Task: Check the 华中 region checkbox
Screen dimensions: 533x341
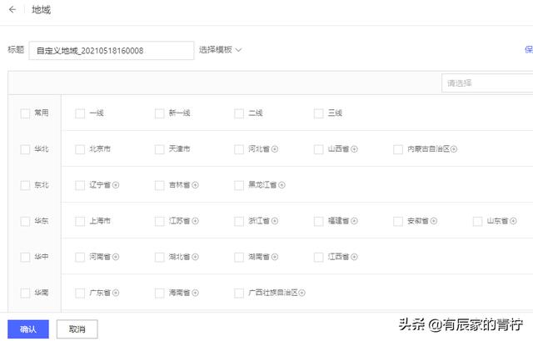Action: [x=25, y=258]
